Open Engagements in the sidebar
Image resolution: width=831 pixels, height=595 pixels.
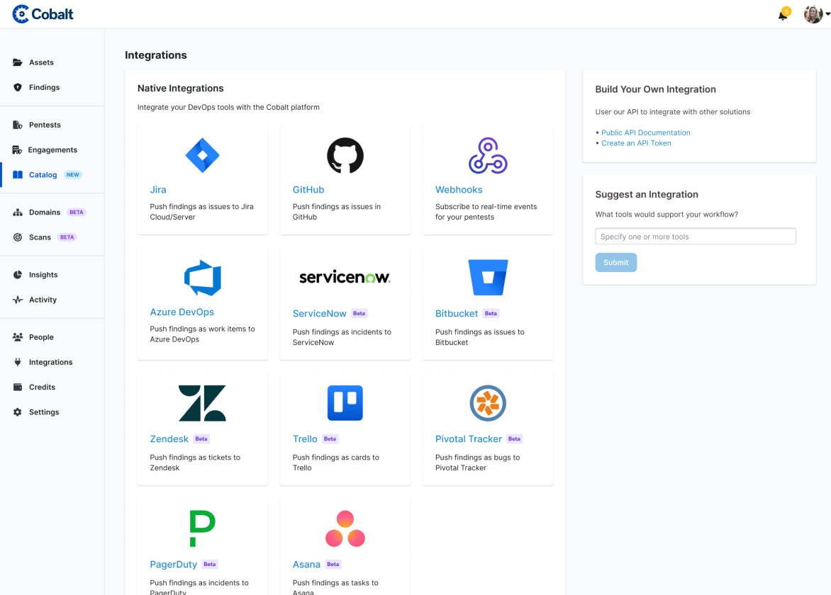click(52, 149)
